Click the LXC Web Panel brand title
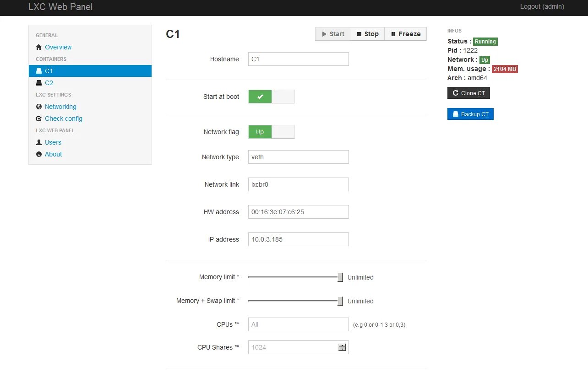 (x=60, y=7)
